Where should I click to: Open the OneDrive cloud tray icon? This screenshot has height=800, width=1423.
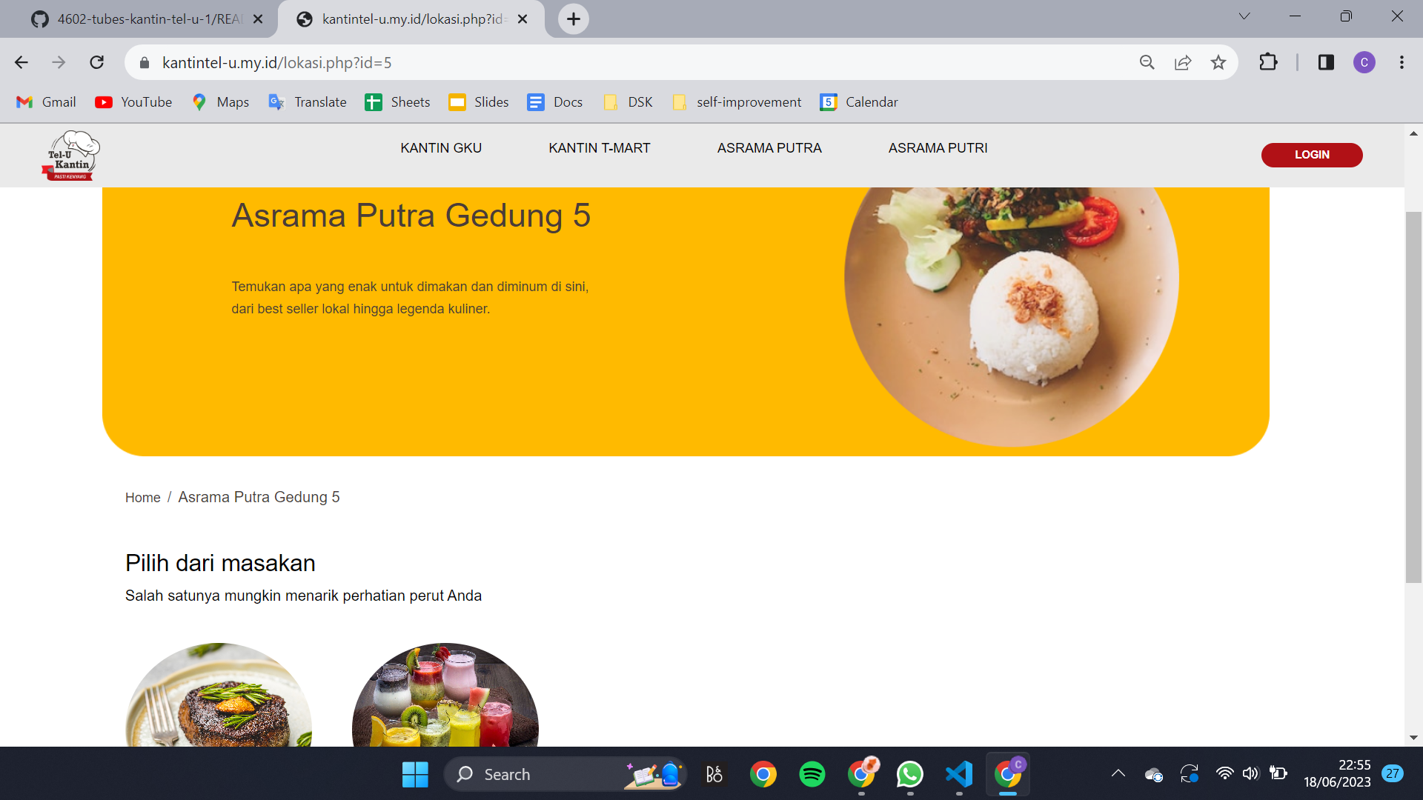click(x=1153, y=775)
